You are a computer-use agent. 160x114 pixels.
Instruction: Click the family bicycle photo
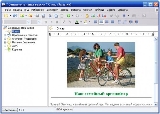tap(101, 65)
